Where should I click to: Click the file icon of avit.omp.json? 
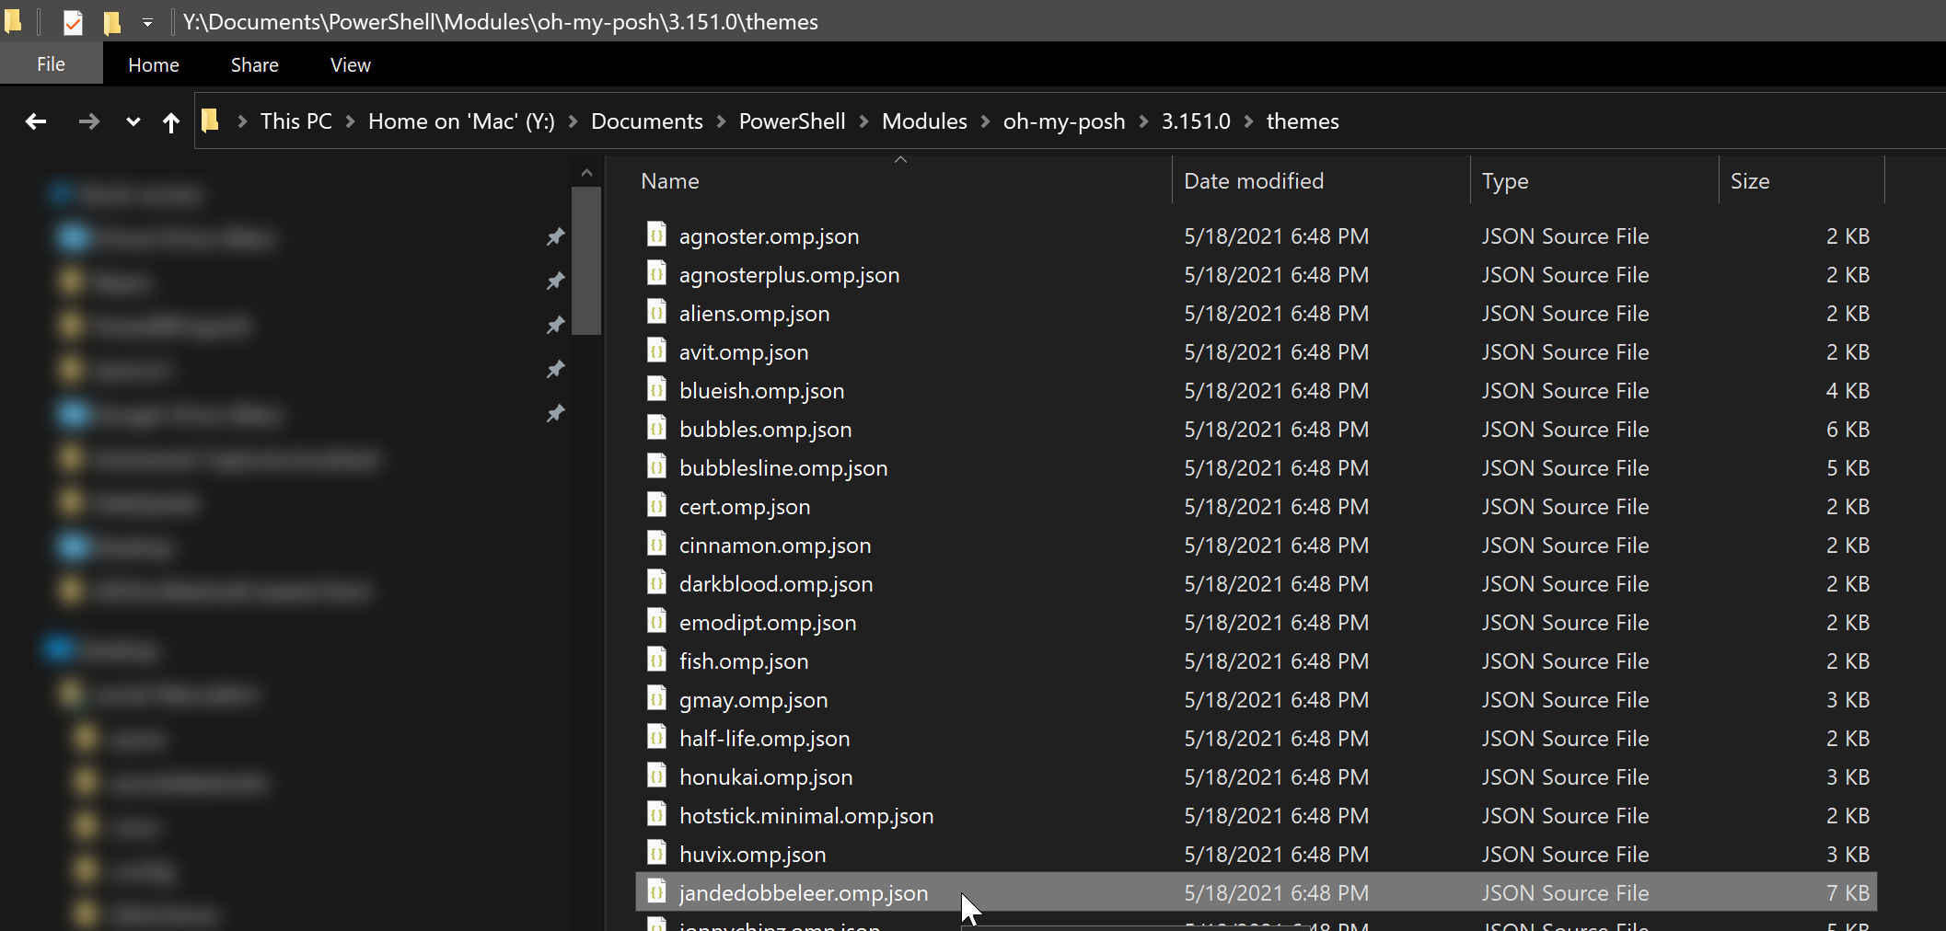click(x=656, y=351)
